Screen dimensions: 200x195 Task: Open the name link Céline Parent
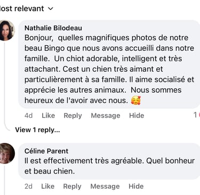click(x=46, y=151)
